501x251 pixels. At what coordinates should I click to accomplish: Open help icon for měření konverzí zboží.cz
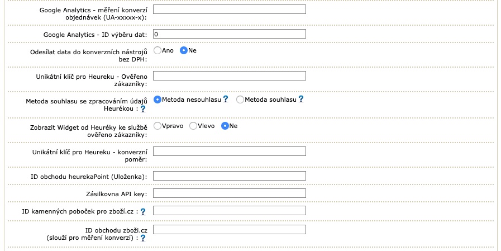[143, 238]
